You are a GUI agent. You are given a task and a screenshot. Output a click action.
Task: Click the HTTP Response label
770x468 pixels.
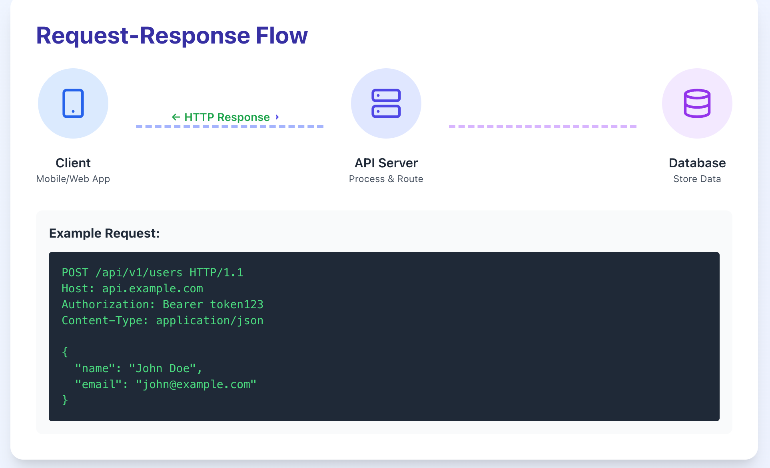click(x=227, y=117)
